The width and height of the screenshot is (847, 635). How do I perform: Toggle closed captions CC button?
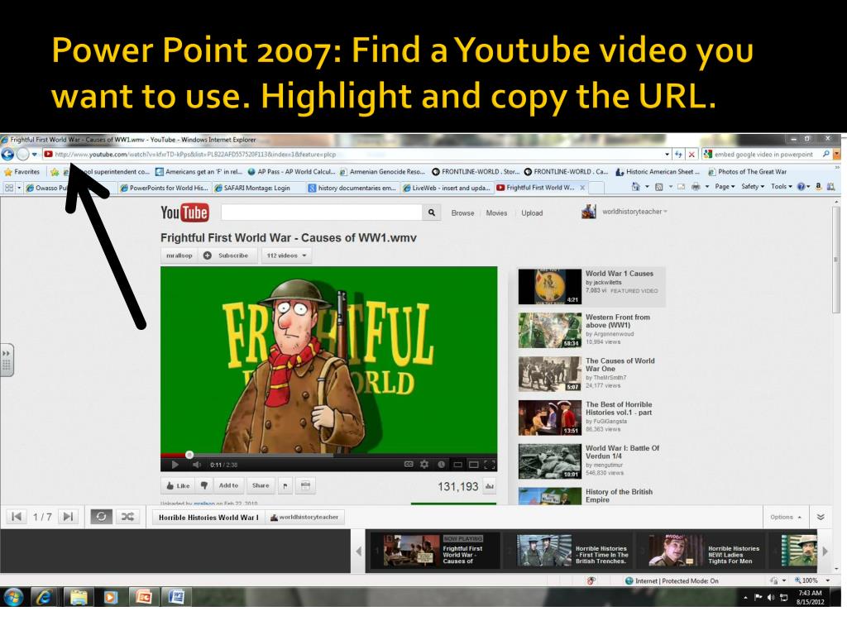(x=409, y=465)
